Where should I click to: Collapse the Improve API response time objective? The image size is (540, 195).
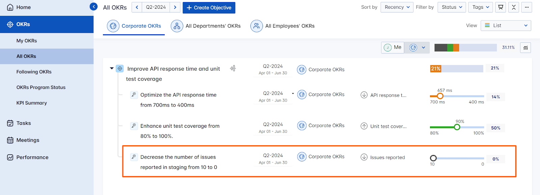[112, 69]
